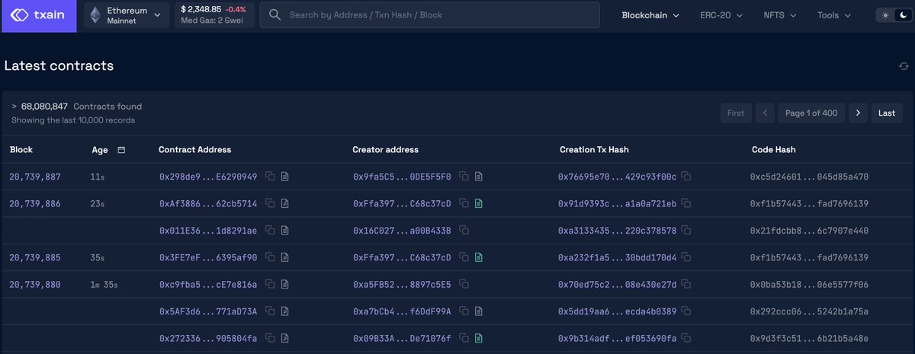Copy contract address 0x298de9...E6290949
The width and height of the screenshot is (915, 354).
click(270, 177)
